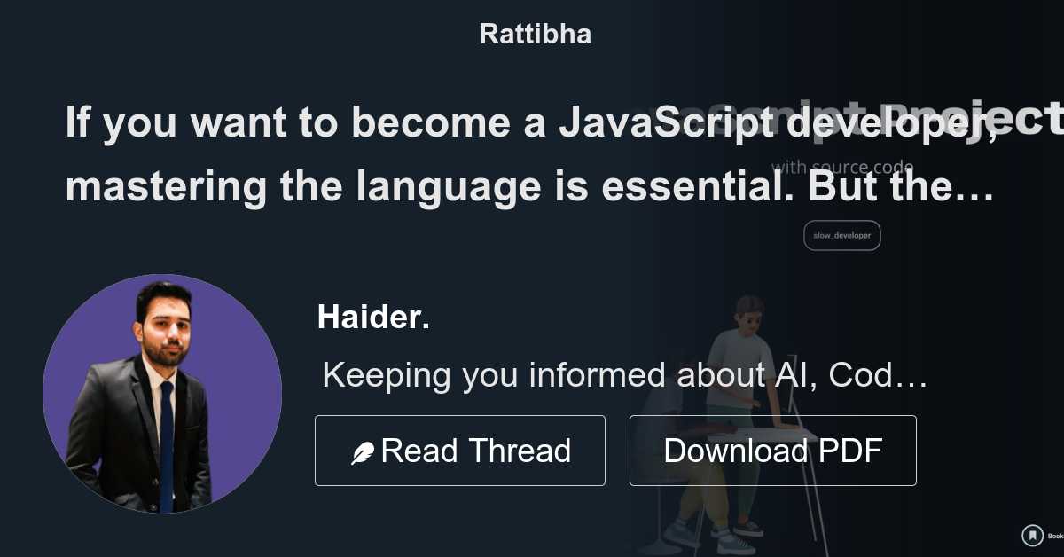This screenshot has height=557, width=1064.
Task: Click the Bookmark label beside the circle icon
Action: point(1055,537)
